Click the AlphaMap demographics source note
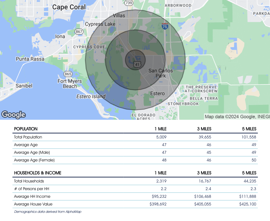This screenshot has width=270, height=221. point(48,212)
